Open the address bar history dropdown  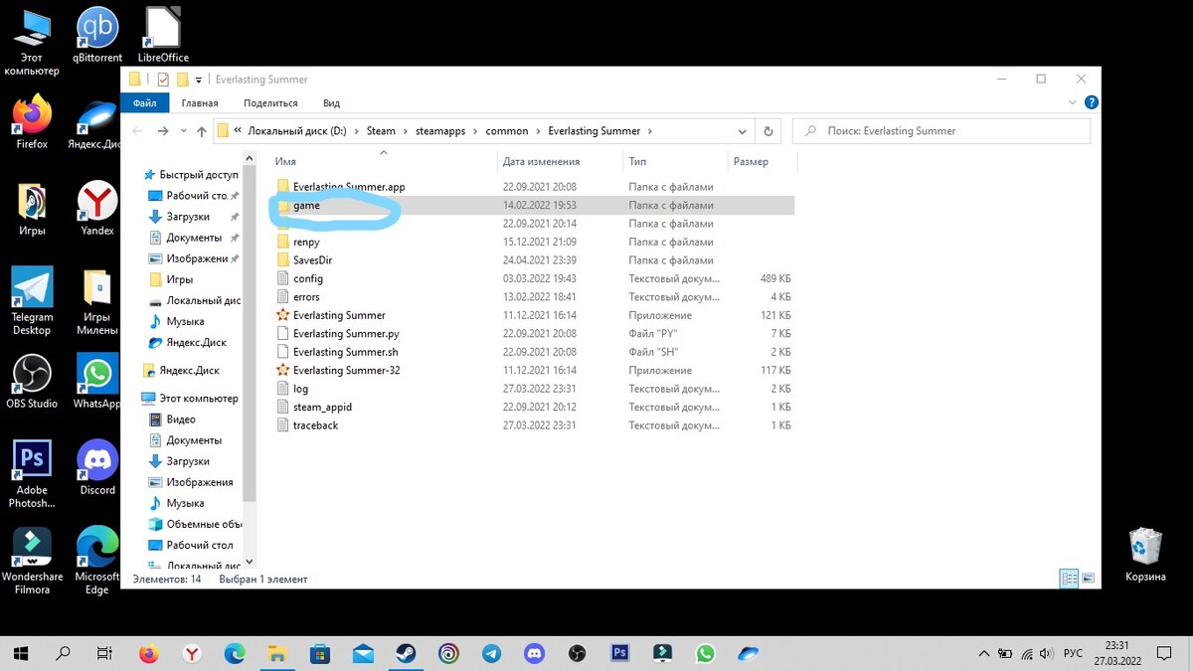pos(743,131)
